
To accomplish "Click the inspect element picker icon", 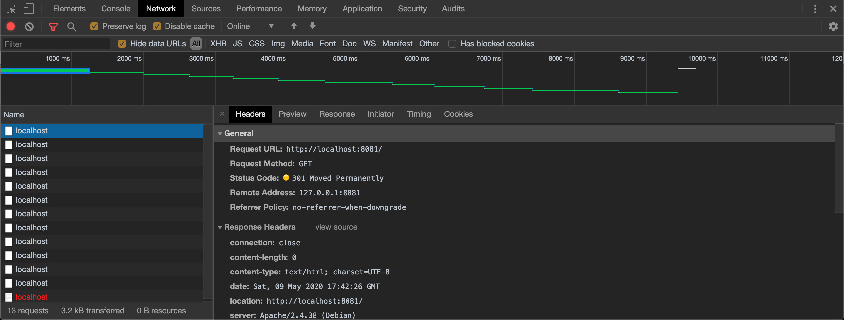I will click(11, 9).
